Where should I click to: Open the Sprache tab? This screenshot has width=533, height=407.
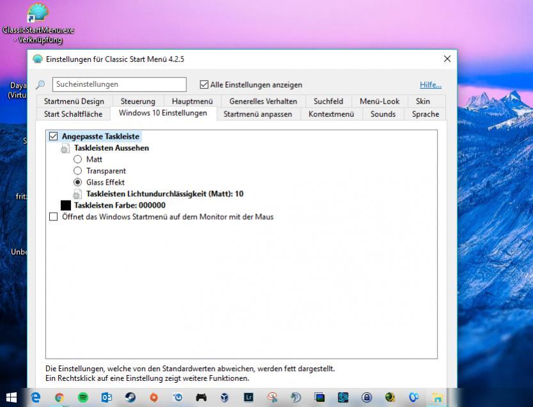426,114
